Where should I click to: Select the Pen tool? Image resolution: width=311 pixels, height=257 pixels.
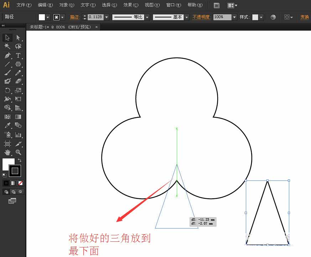click(x=7, y=55)
